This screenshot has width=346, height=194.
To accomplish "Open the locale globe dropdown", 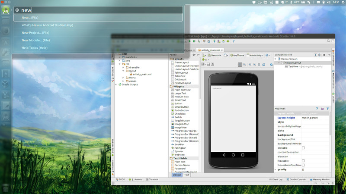I will click(x=267, y=55).
